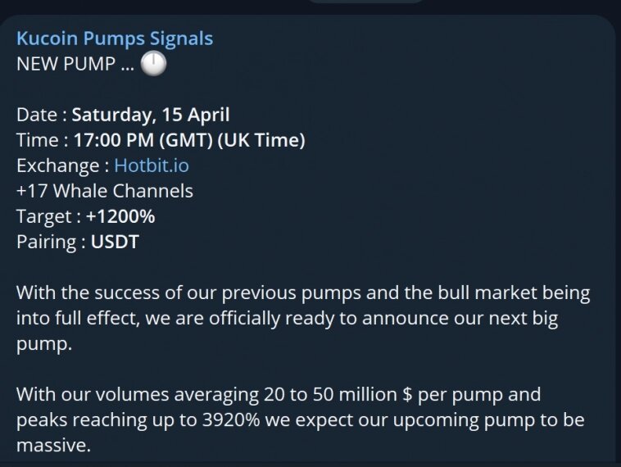
Task: Click the +17 Whale Channels line
Action: (105, 191)
